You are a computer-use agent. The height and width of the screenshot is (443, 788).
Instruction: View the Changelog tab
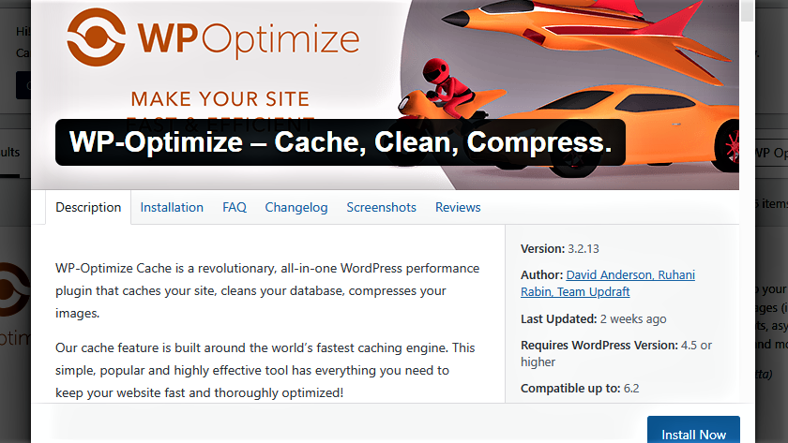coord(296,207)
